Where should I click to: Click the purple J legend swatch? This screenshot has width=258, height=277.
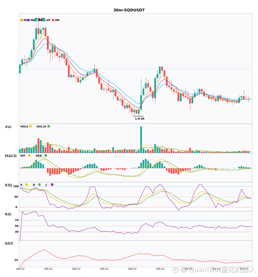(x=52, y=185)
